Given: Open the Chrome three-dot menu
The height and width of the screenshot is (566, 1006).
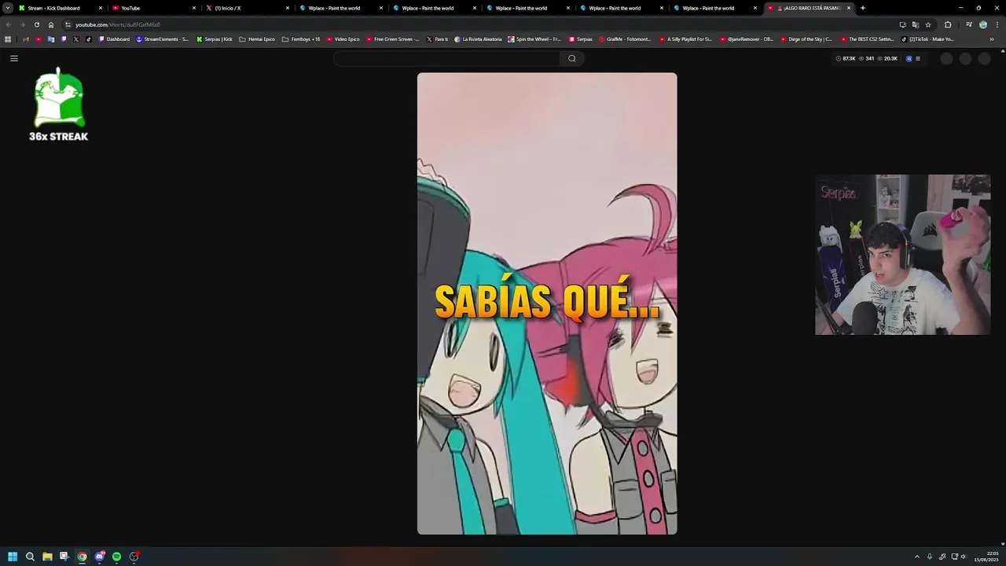Looking at the screenshot, I should 996,24.
